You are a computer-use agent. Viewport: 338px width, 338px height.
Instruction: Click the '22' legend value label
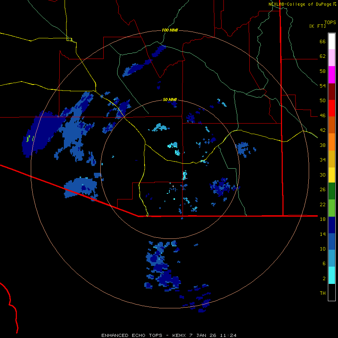323,204
